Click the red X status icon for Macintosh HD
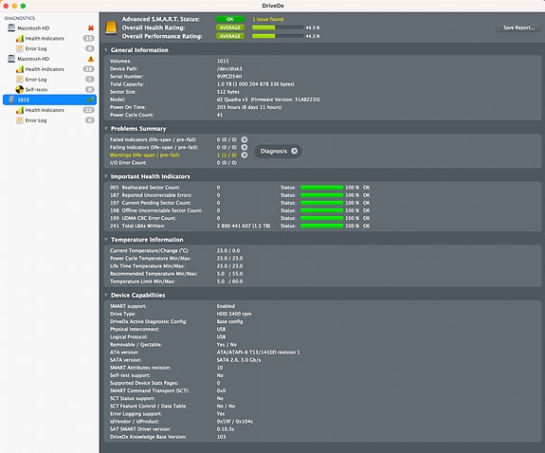 91,27
